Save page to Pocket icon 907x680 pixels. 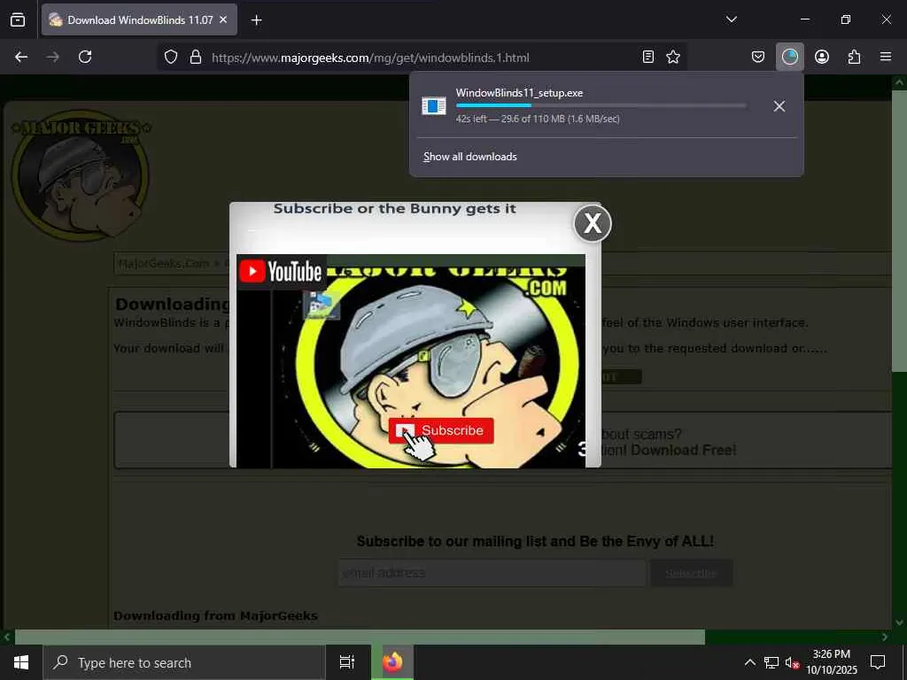pyautogui.click(x=758, y=57)
